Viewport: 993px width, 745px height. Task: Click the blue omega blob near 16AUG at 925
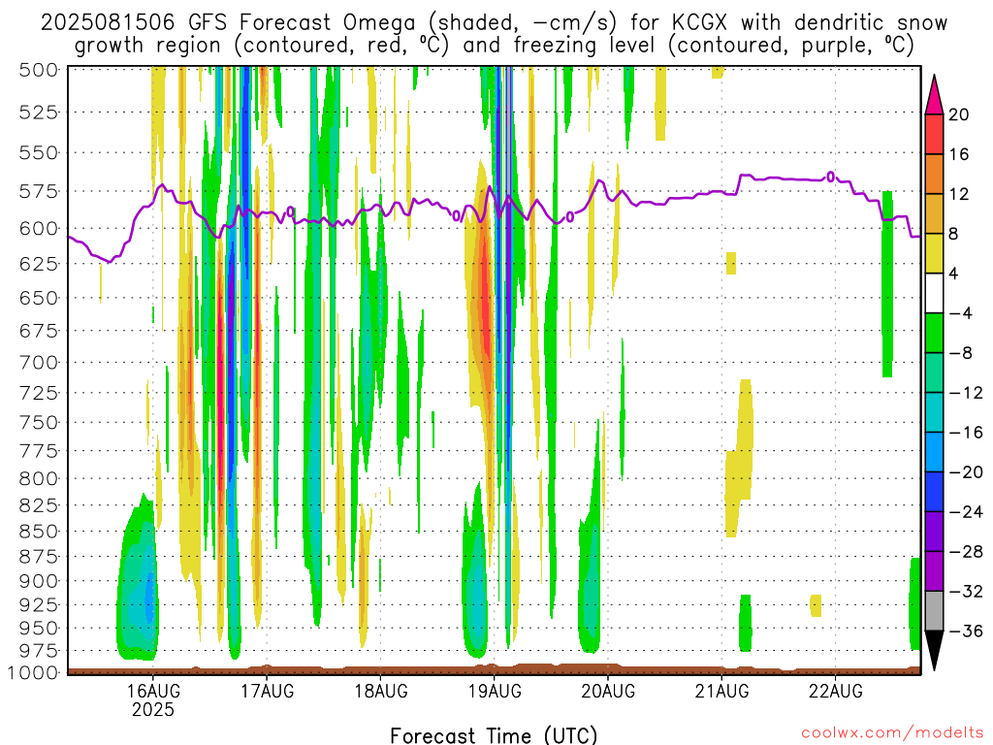[148, 596]
